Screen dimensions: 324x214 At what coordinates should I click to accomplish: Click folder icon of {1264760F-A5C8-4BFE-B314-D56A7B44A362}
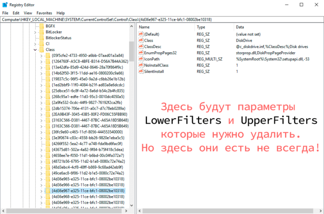click(48, 61)
